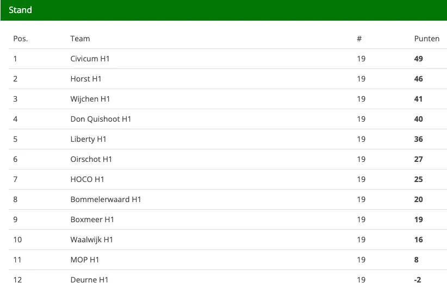Click the Punten column header

pyautogui.click(x=426, y=39)
